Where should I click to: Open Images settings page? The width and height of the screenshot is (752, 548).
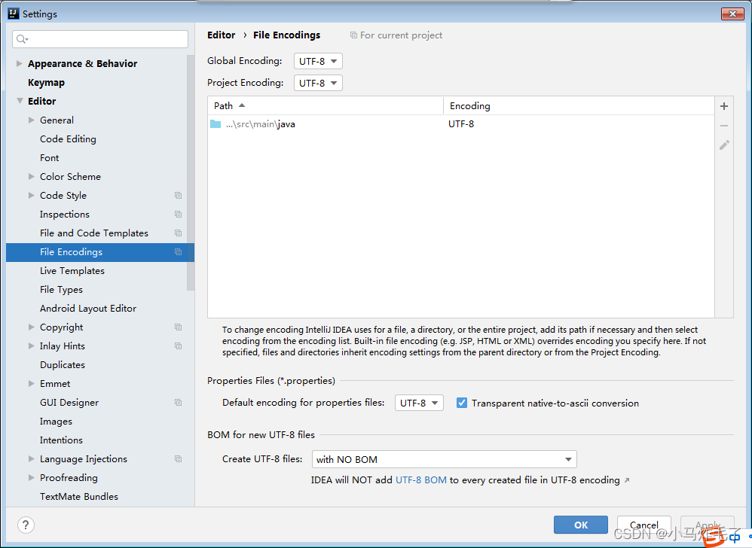pyautogui.click(x=56, y=422)
